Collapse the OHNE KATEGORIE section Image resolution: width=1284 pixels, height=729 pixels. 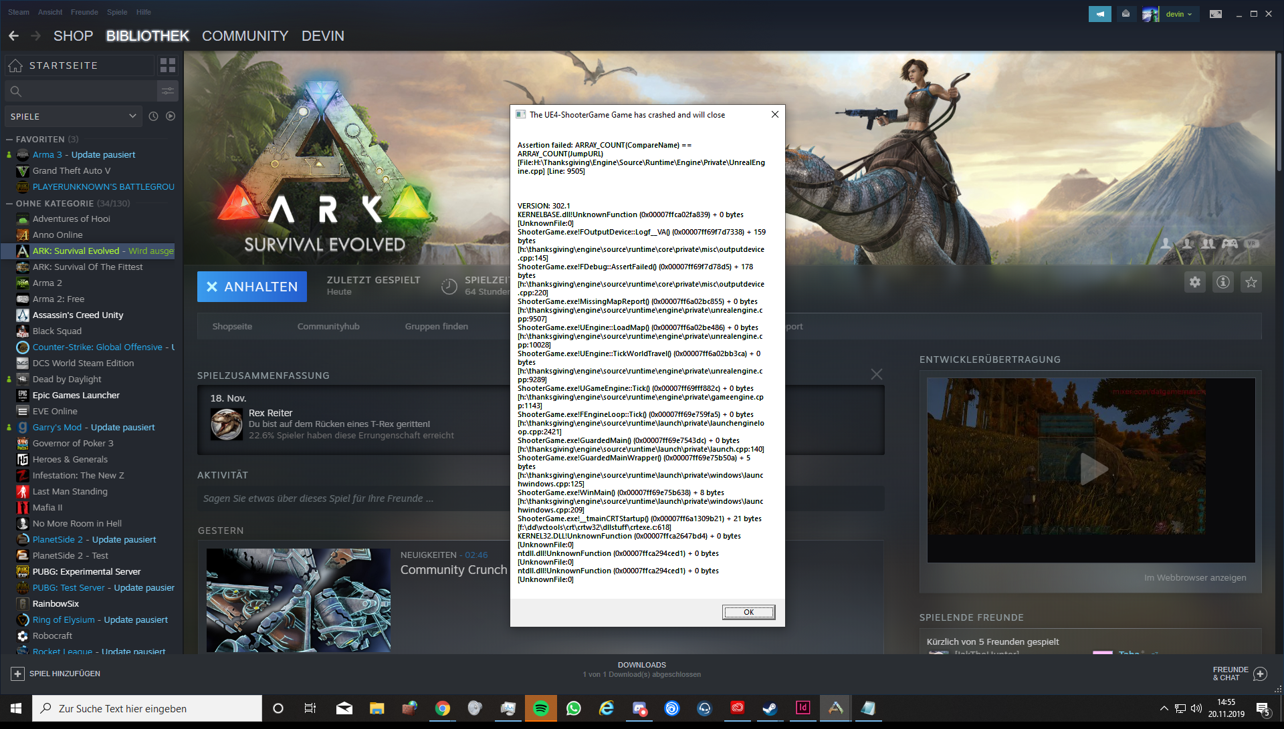click(9, 204)
